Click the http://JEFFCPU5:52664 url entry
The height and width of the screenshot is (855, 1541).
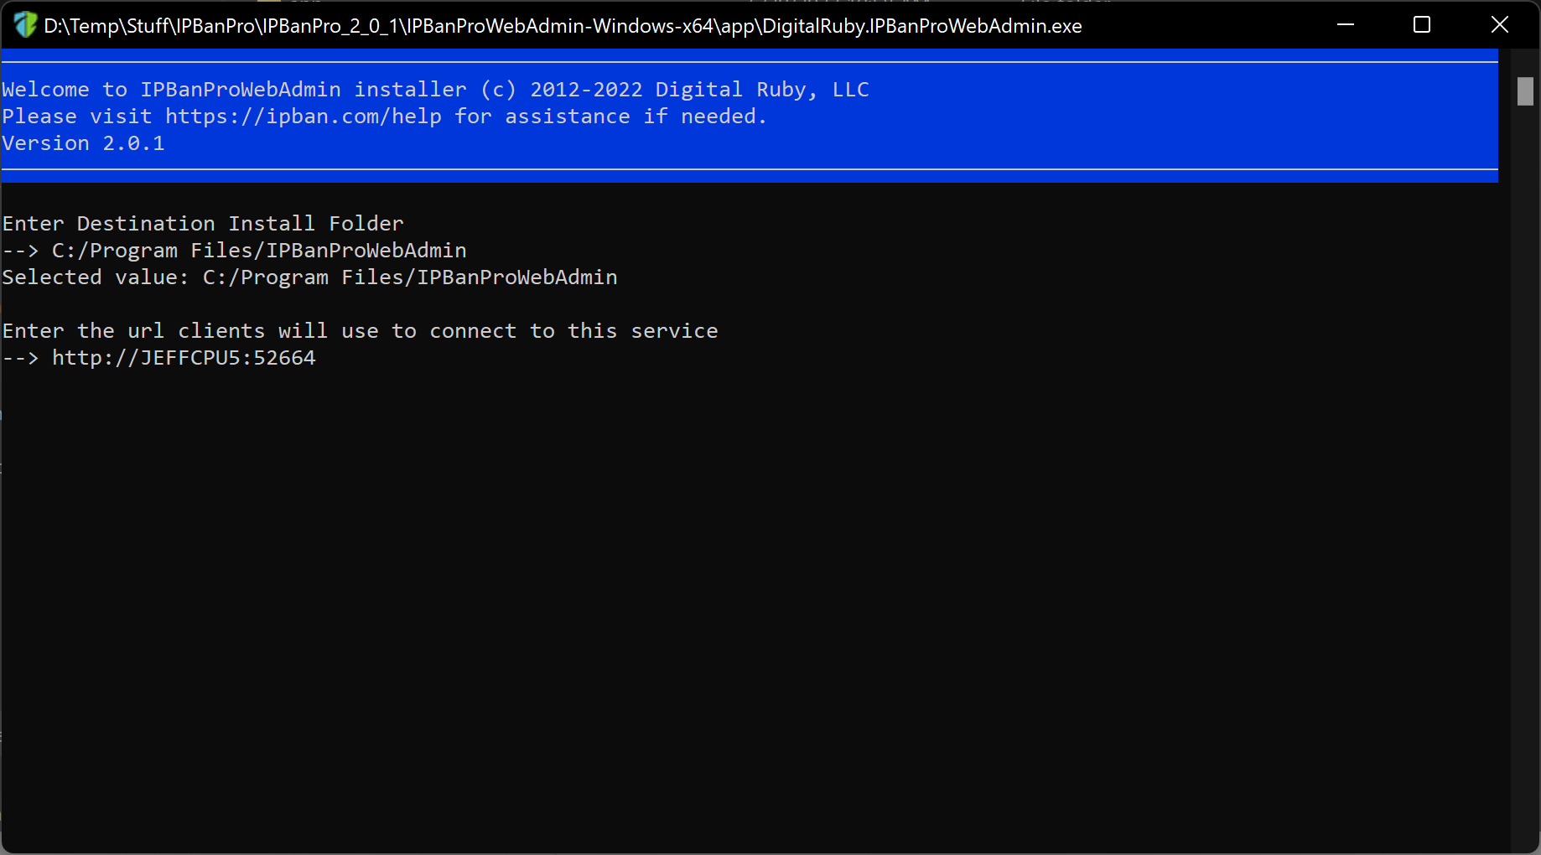(x=184, y=358)
